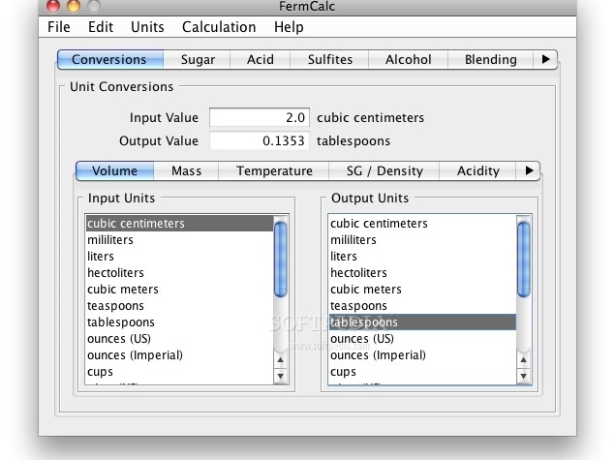
Task: Select the Temperature unit tab
Action: pyautogui.click(x=274, y=170)
